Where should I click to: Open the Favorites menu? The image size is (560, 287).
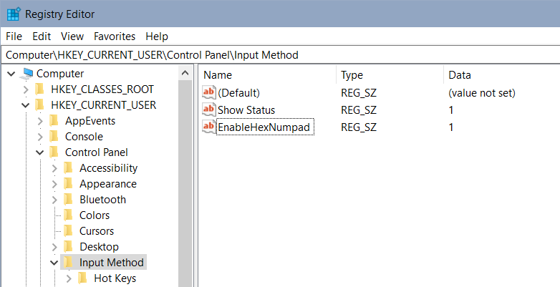tap(115, 37)
